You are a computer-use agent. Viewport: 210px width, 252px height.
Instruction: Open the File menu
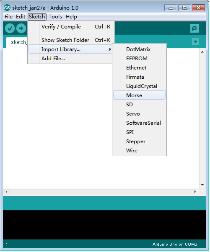pos(8,17)
